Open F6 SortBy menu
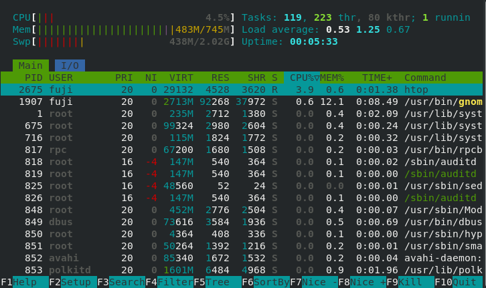Screen dimensions: 486x288 click(x=266, y=282)
